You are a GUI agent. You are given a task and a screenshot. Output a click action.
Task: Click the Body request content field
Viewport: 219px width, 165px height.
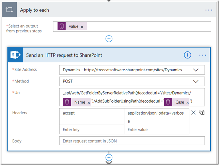(x=132, y=141)
